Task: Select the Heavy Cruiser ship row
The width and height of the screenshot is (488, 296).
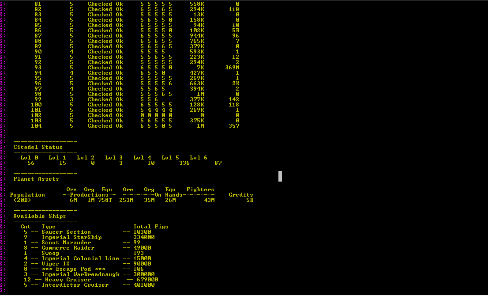Action: (68, 280)
